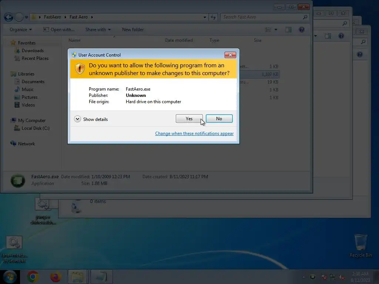Toggle preview pane icon in second background window
This screenshot has height=284, width=379.
click(328, 36)
